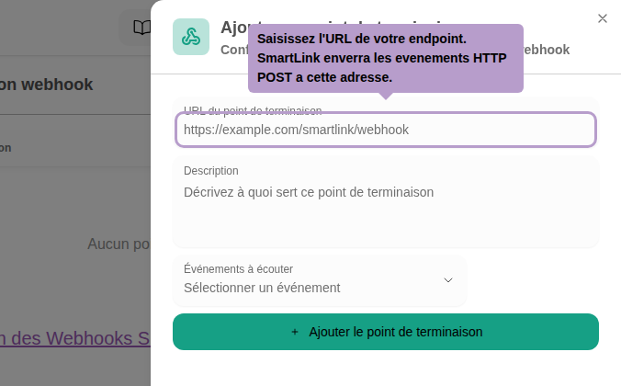The image size is (621, 386).
Task: Click the 'Description' field label
Action: [211, 171]
